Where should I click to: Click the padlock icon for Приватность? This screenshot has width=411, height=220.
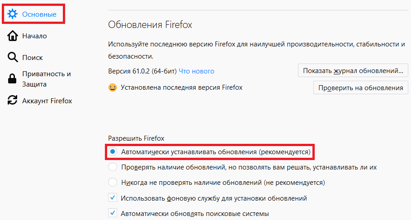13,79
